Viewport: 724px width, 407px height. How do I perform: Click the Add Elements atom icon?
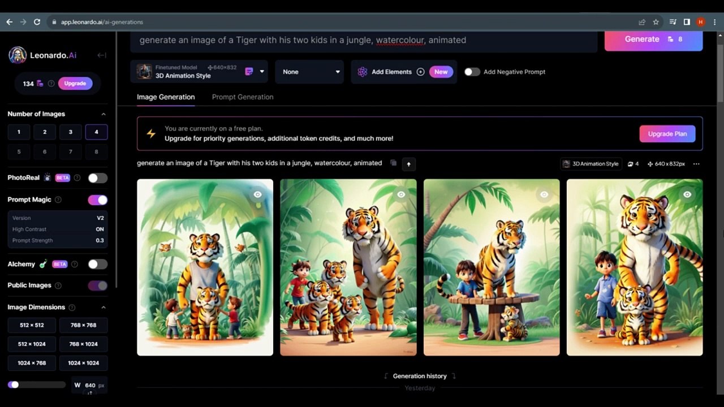pos(363,72)
